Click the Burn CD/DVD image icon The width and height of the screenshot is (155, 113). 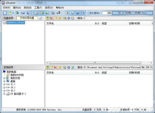point(58,13)
